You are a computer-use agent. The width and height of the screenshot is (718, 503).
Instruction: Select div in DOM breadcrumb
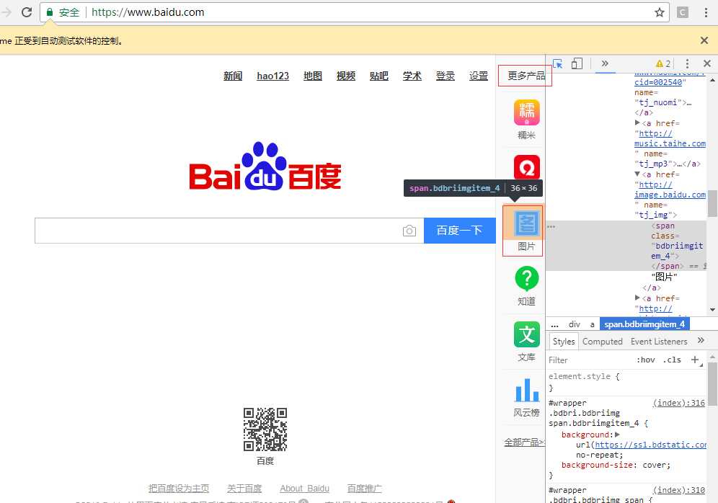[x=575, y=324]
